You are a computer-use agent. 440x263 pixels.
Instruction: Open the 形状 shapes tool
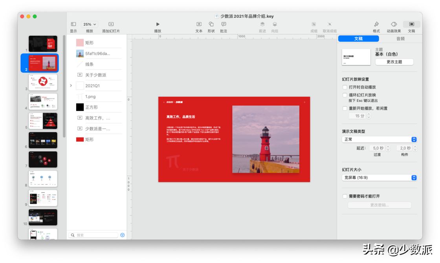[x=211, y=24]
